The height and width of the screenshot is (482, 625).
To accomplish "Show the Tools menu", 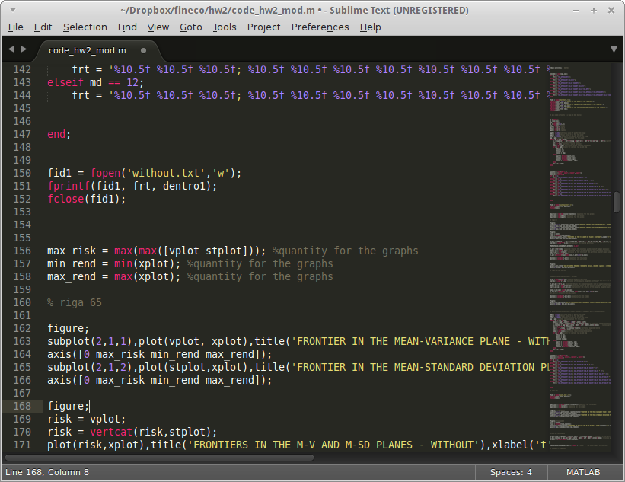I will [x=225, y=27].
